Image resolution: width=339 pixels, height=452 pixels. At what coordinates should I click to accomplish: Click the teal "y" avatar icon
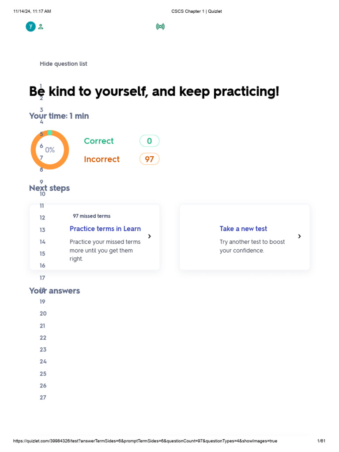[30, 26]
